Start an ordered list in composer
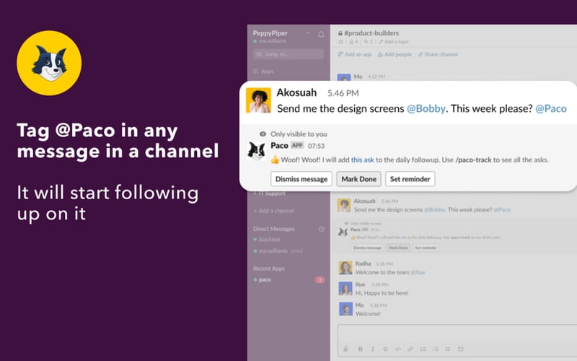Image resolution: width=577 pixels, height=361 pixels. 423,349
